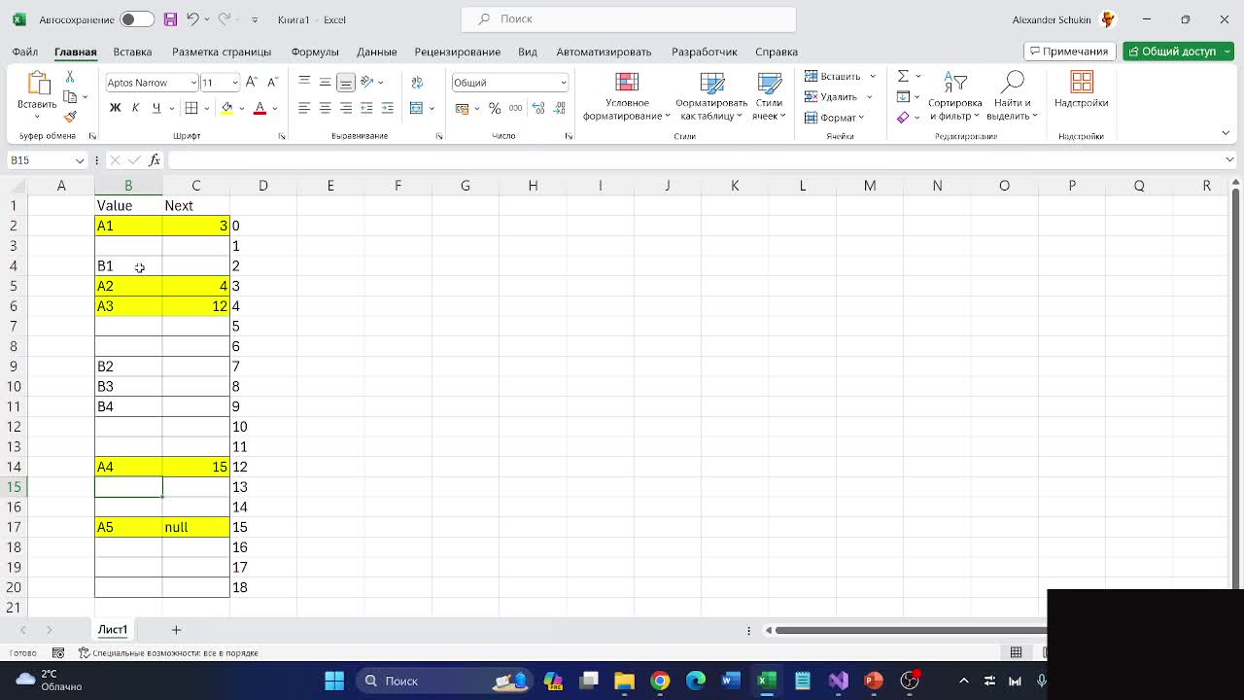The image size is (1244, 700).
Task: Select cell containing B1
Action: pos(128,265)
